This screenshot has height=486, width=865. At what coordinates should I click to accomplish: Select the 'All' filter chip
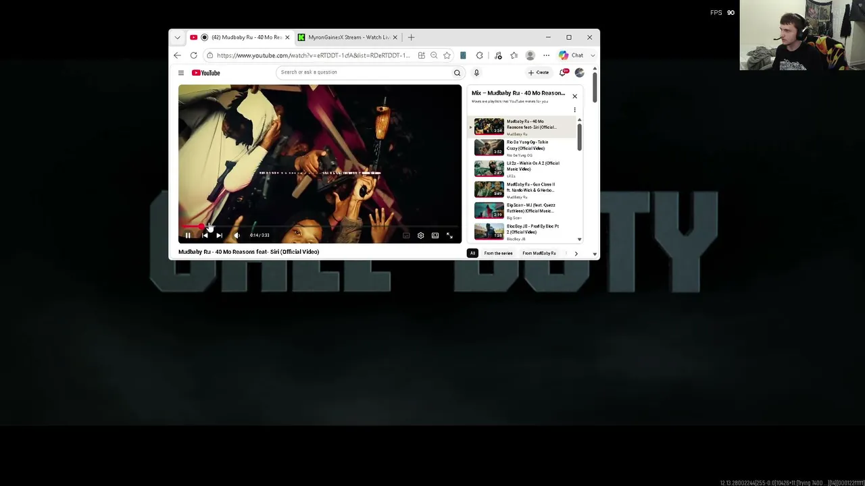(x=472, y=253)
